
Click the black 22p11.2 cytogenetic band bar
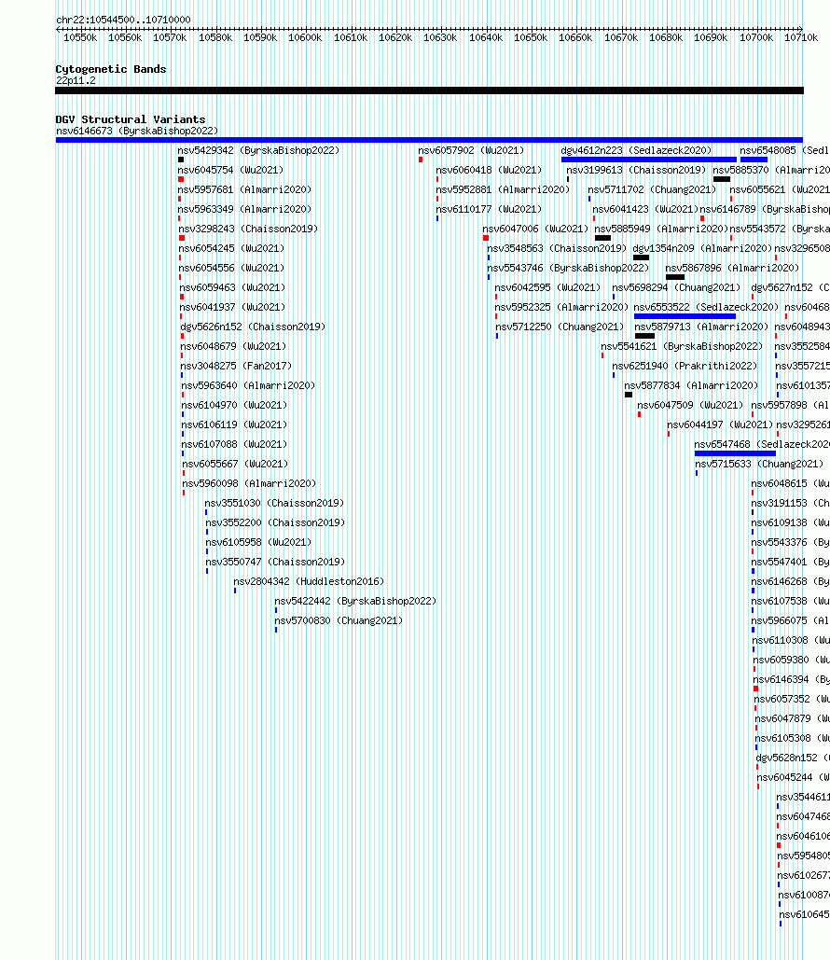pyautogui.click(x=429, y=90)
